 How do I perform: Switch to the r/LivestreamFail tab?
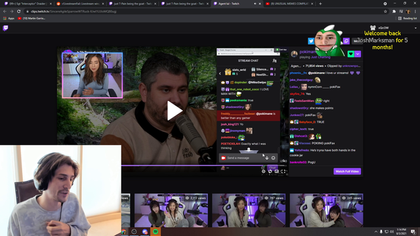pyautogui.click(x=80, y=4)
